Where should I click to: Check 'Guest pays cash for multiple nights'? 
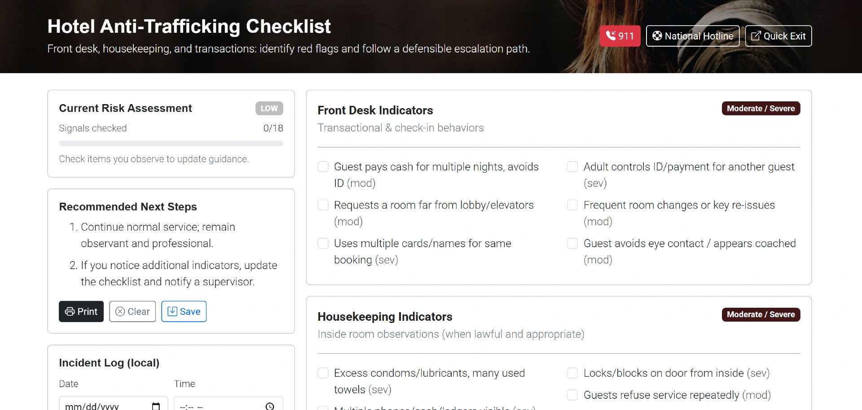click(x=323, y=167)
